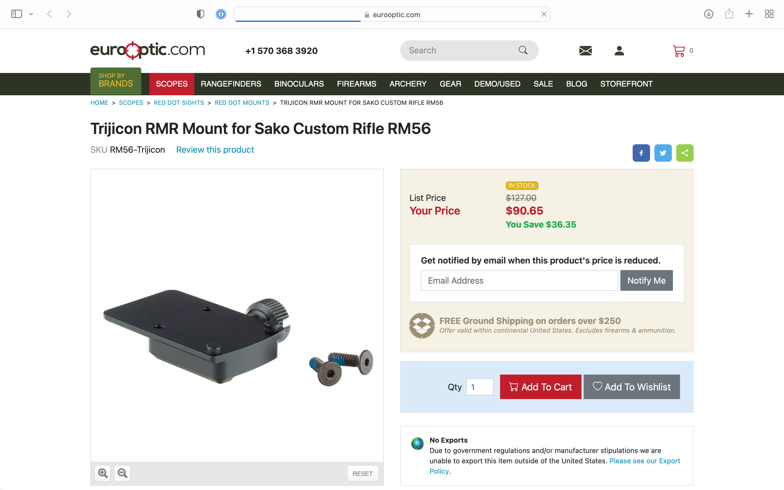Viewport: 784px width, 490px height.
Task: Click the search magnifier icon
Action: [x=523, y=50]
